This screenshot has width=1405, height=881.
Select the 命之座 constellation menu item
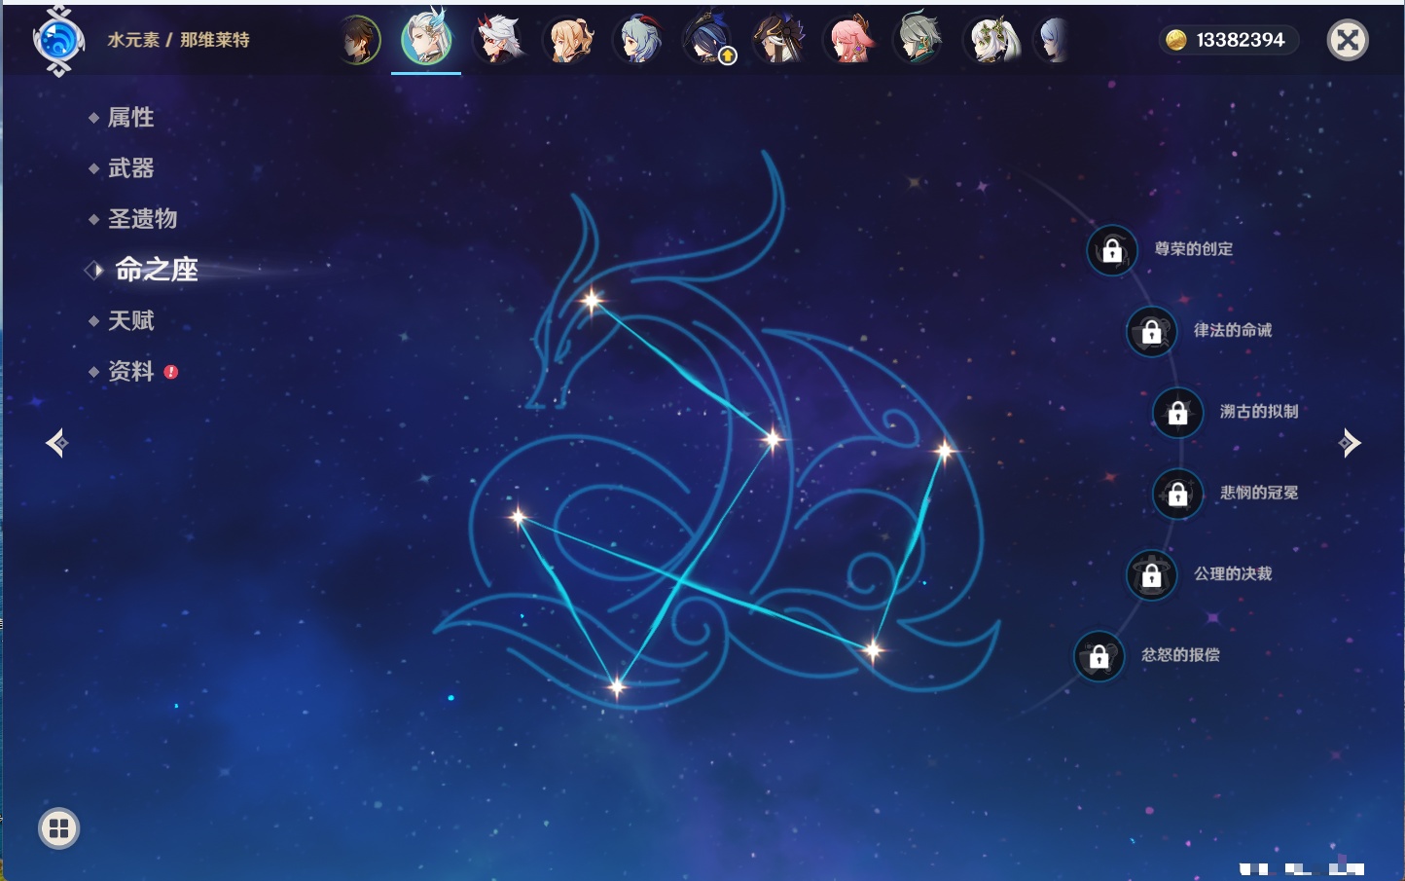coord(157,270)
